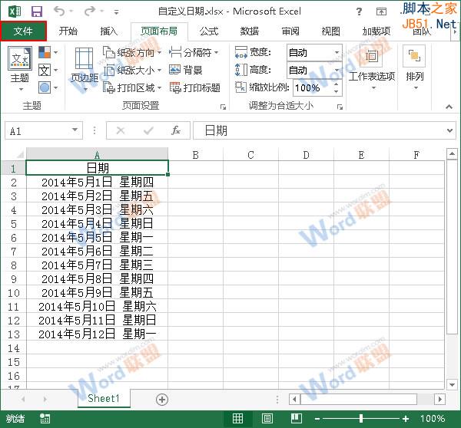461x428 pixels.
Task: Open the Name Box dropdown arrow
Action: (x=75, y=130)
